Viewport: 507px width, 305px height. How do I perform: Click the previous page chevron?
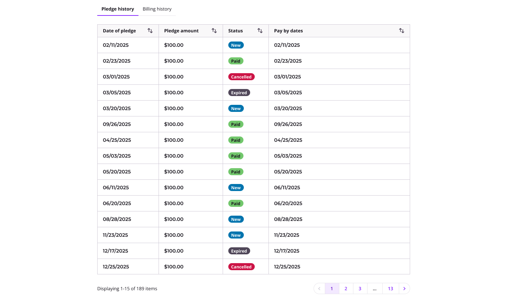(x=319, y=288)
